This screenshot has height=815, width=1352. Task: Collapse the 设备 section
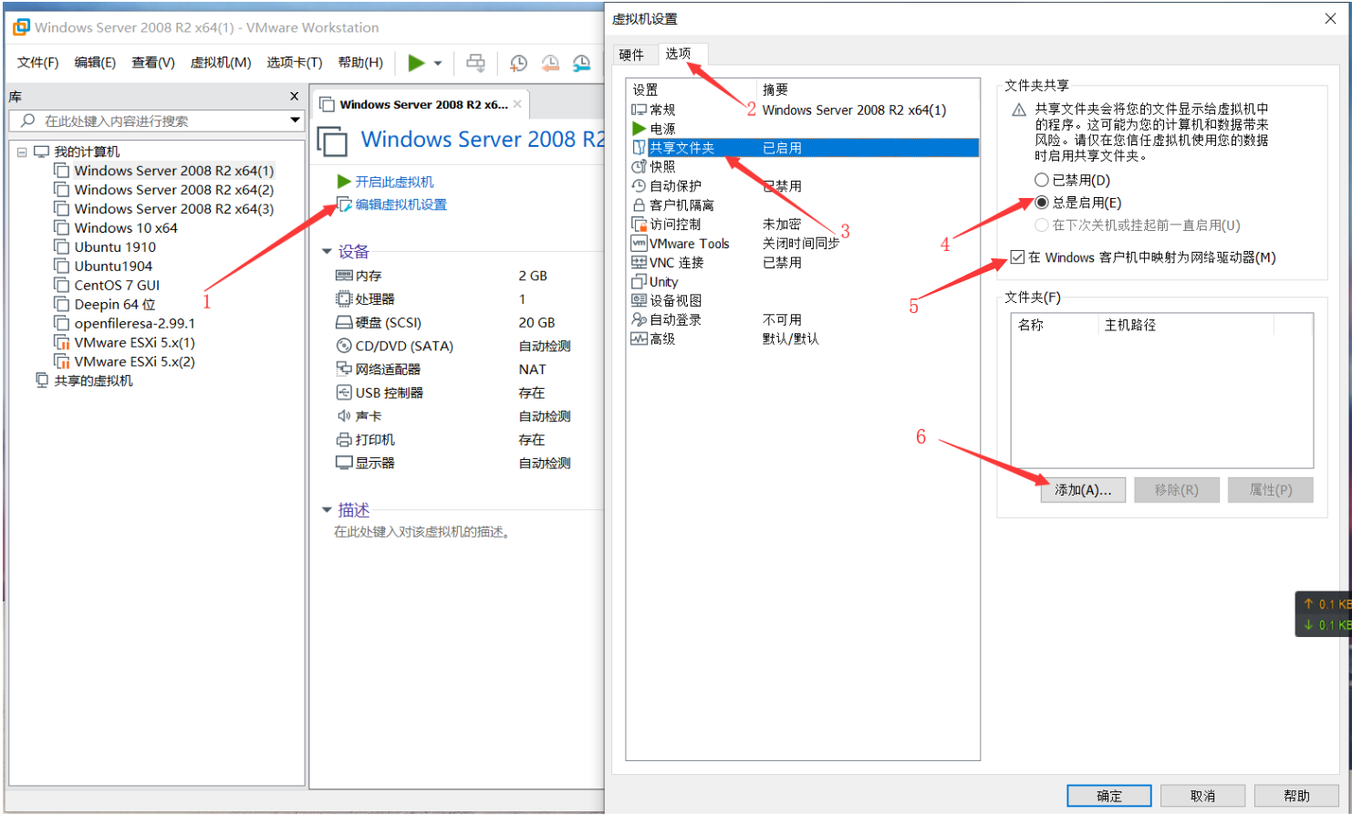point(328,251)
